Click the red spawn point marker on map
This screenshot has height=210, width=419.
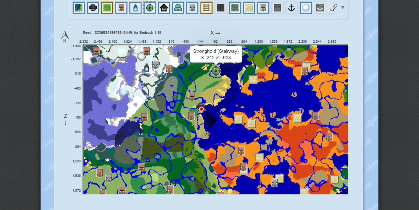point(201,109)
